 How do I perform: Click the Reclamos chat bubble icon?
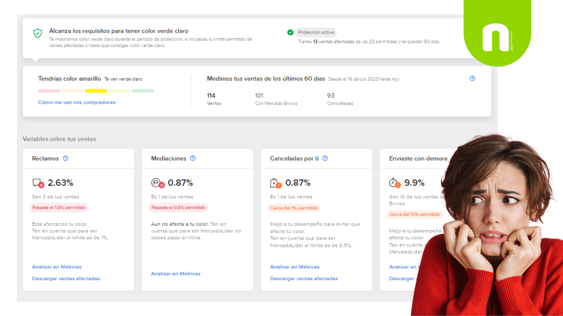point(38,183)
